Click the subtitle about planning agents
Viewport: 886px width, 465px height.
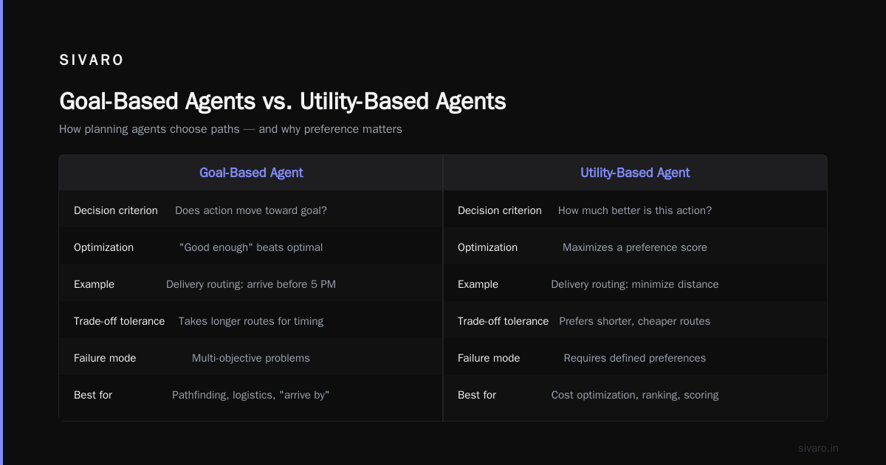(230, 128)
